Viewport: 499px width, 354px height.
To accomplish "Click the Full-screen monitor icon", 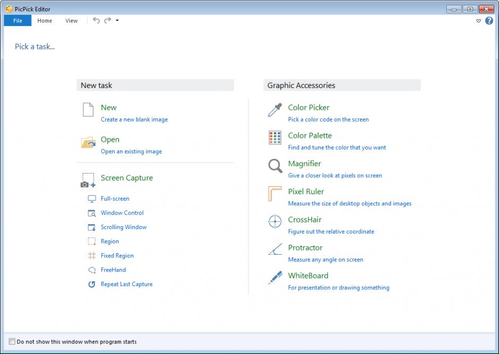I will (x=92, y=199).
